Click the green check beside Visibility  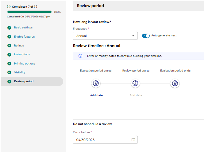click(x=9, y=72)
